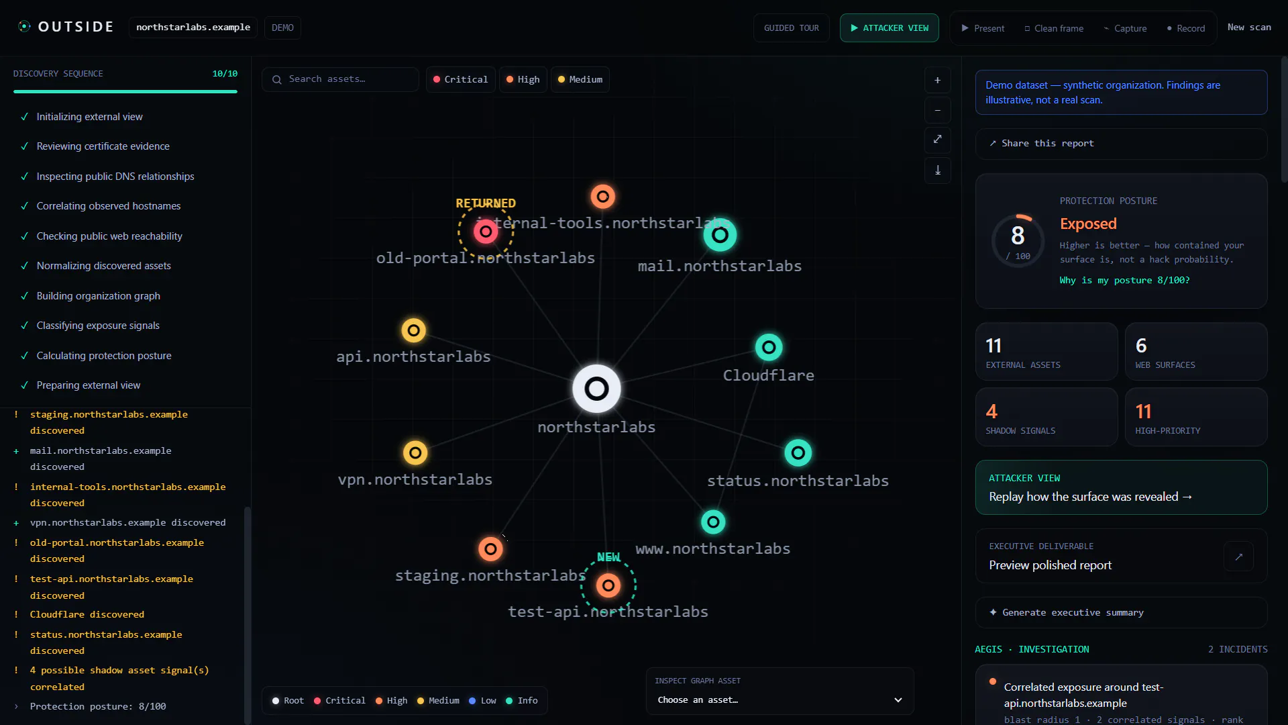This screenshot has height=725, width=1288.
Task: Click 'Classifying exposure signals' step
Action: [x=98, y=326]
